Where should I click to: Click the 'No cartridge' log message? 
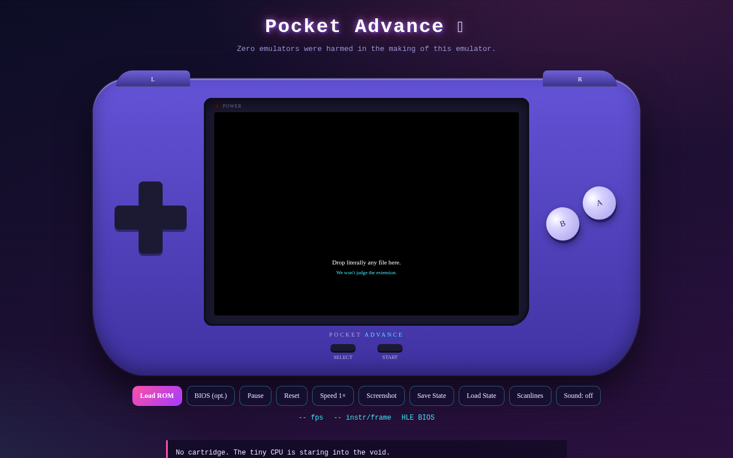click(x=283, y=453)
